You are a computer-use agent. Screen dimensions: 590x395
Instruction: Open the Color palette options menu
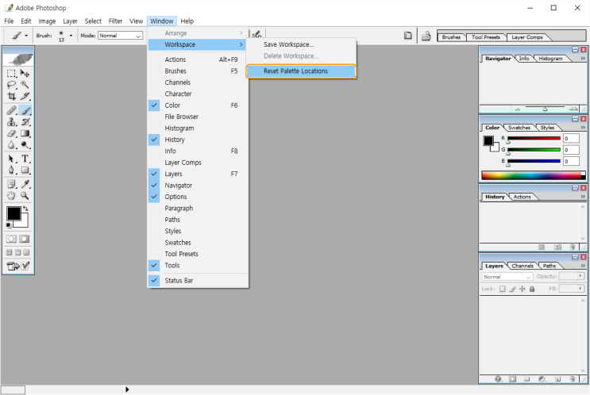point(583,128)
